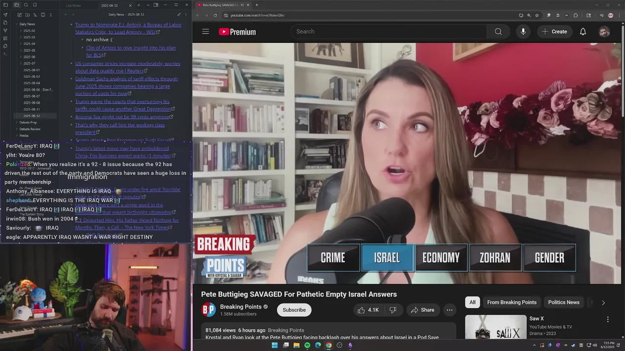Click paper-plane icon in Obsidian ribbon
The width and height of the screenshot is (625, 351).
(x=5, y=15)
